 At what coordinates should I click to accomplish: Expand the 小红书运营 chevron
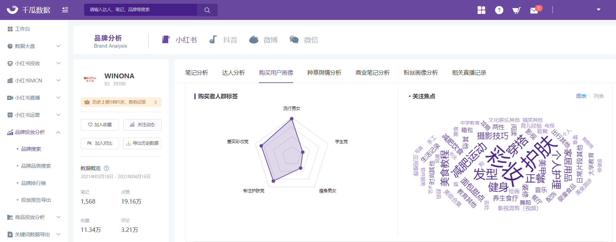point(58,115)
